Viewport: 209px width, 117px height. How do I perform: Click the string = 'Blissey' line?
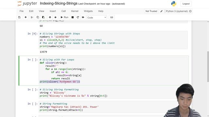53,93
